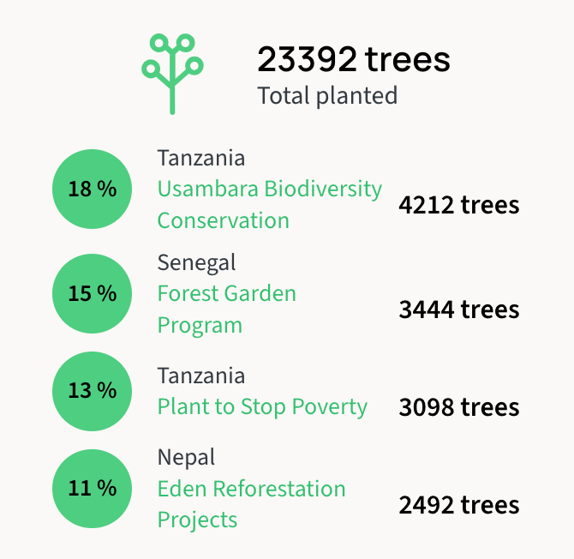Screen dimensions: 574x559
Task: Select the 4212 trees count
Action: tap(458, 206)
